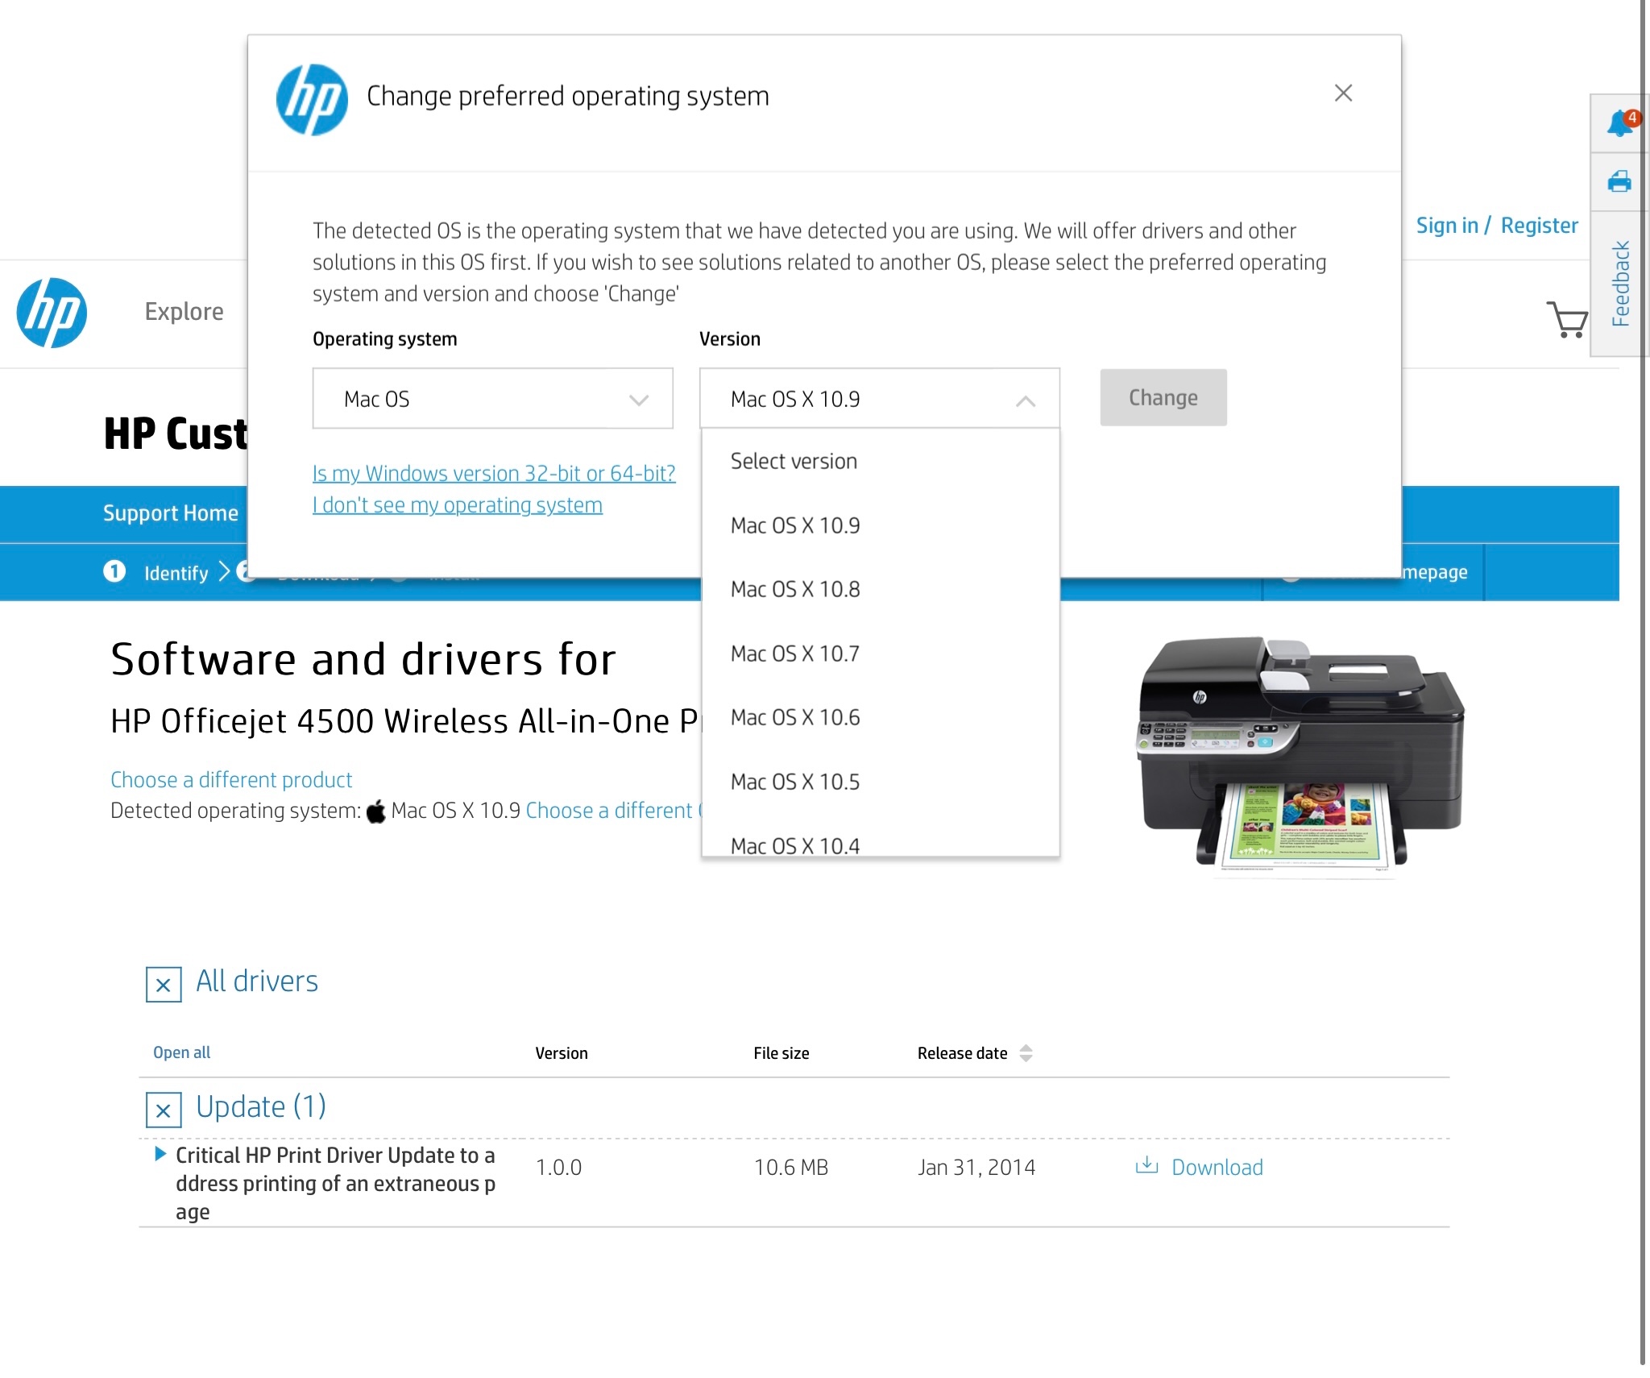
Task: Open the Explore menu
Action: pos(184,312)
